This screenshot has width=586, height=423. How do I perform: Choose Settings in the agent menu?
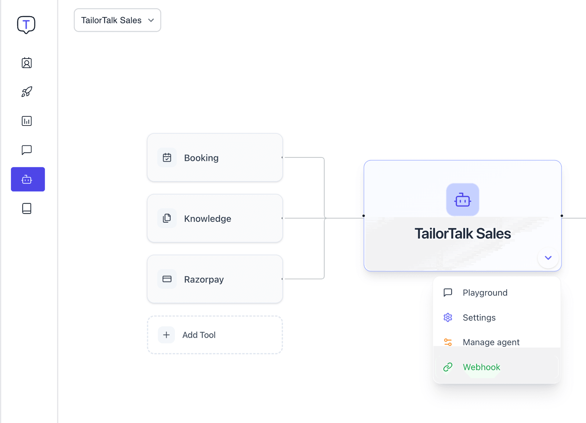pos(479,318)
